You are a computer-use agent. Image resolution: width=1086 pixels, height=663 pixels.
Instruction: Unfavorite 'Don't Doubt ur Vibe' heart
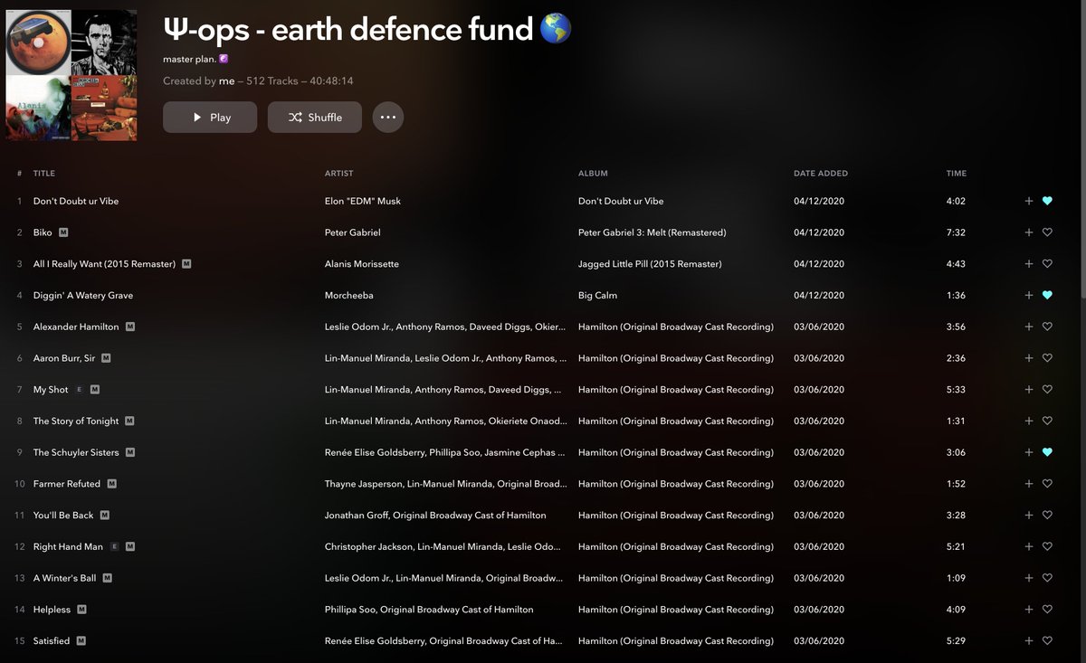[1047, 201]
